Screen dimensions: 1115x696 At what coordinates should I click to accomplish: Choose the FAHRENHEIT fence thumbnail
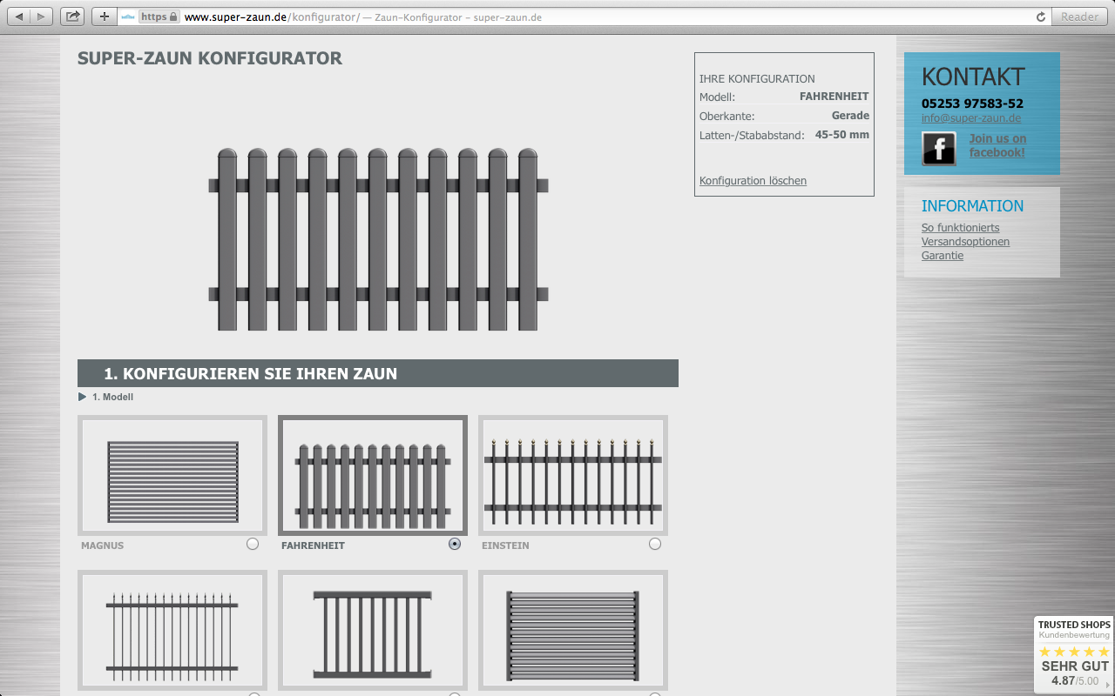[373, 475]
